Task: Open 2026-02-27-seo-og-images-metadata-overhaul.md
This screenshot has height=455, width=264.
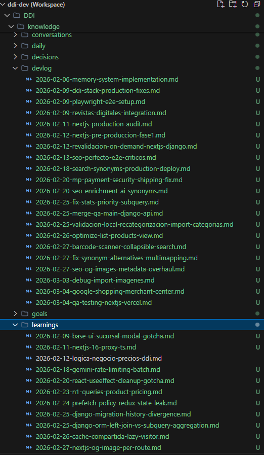Action: pos(110,269)
